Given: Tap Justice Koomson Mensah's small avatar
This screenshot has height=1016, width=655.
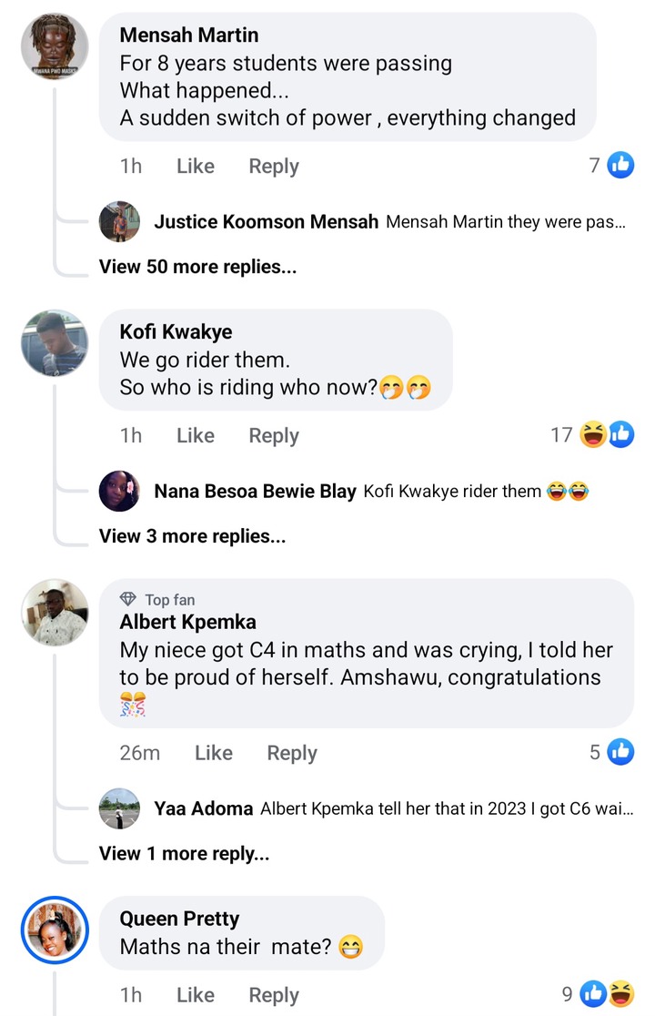Looking at the screenshot, I should (x=119, y=221).
